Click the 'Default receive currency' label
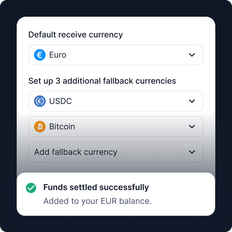 [x=75, y=35]
